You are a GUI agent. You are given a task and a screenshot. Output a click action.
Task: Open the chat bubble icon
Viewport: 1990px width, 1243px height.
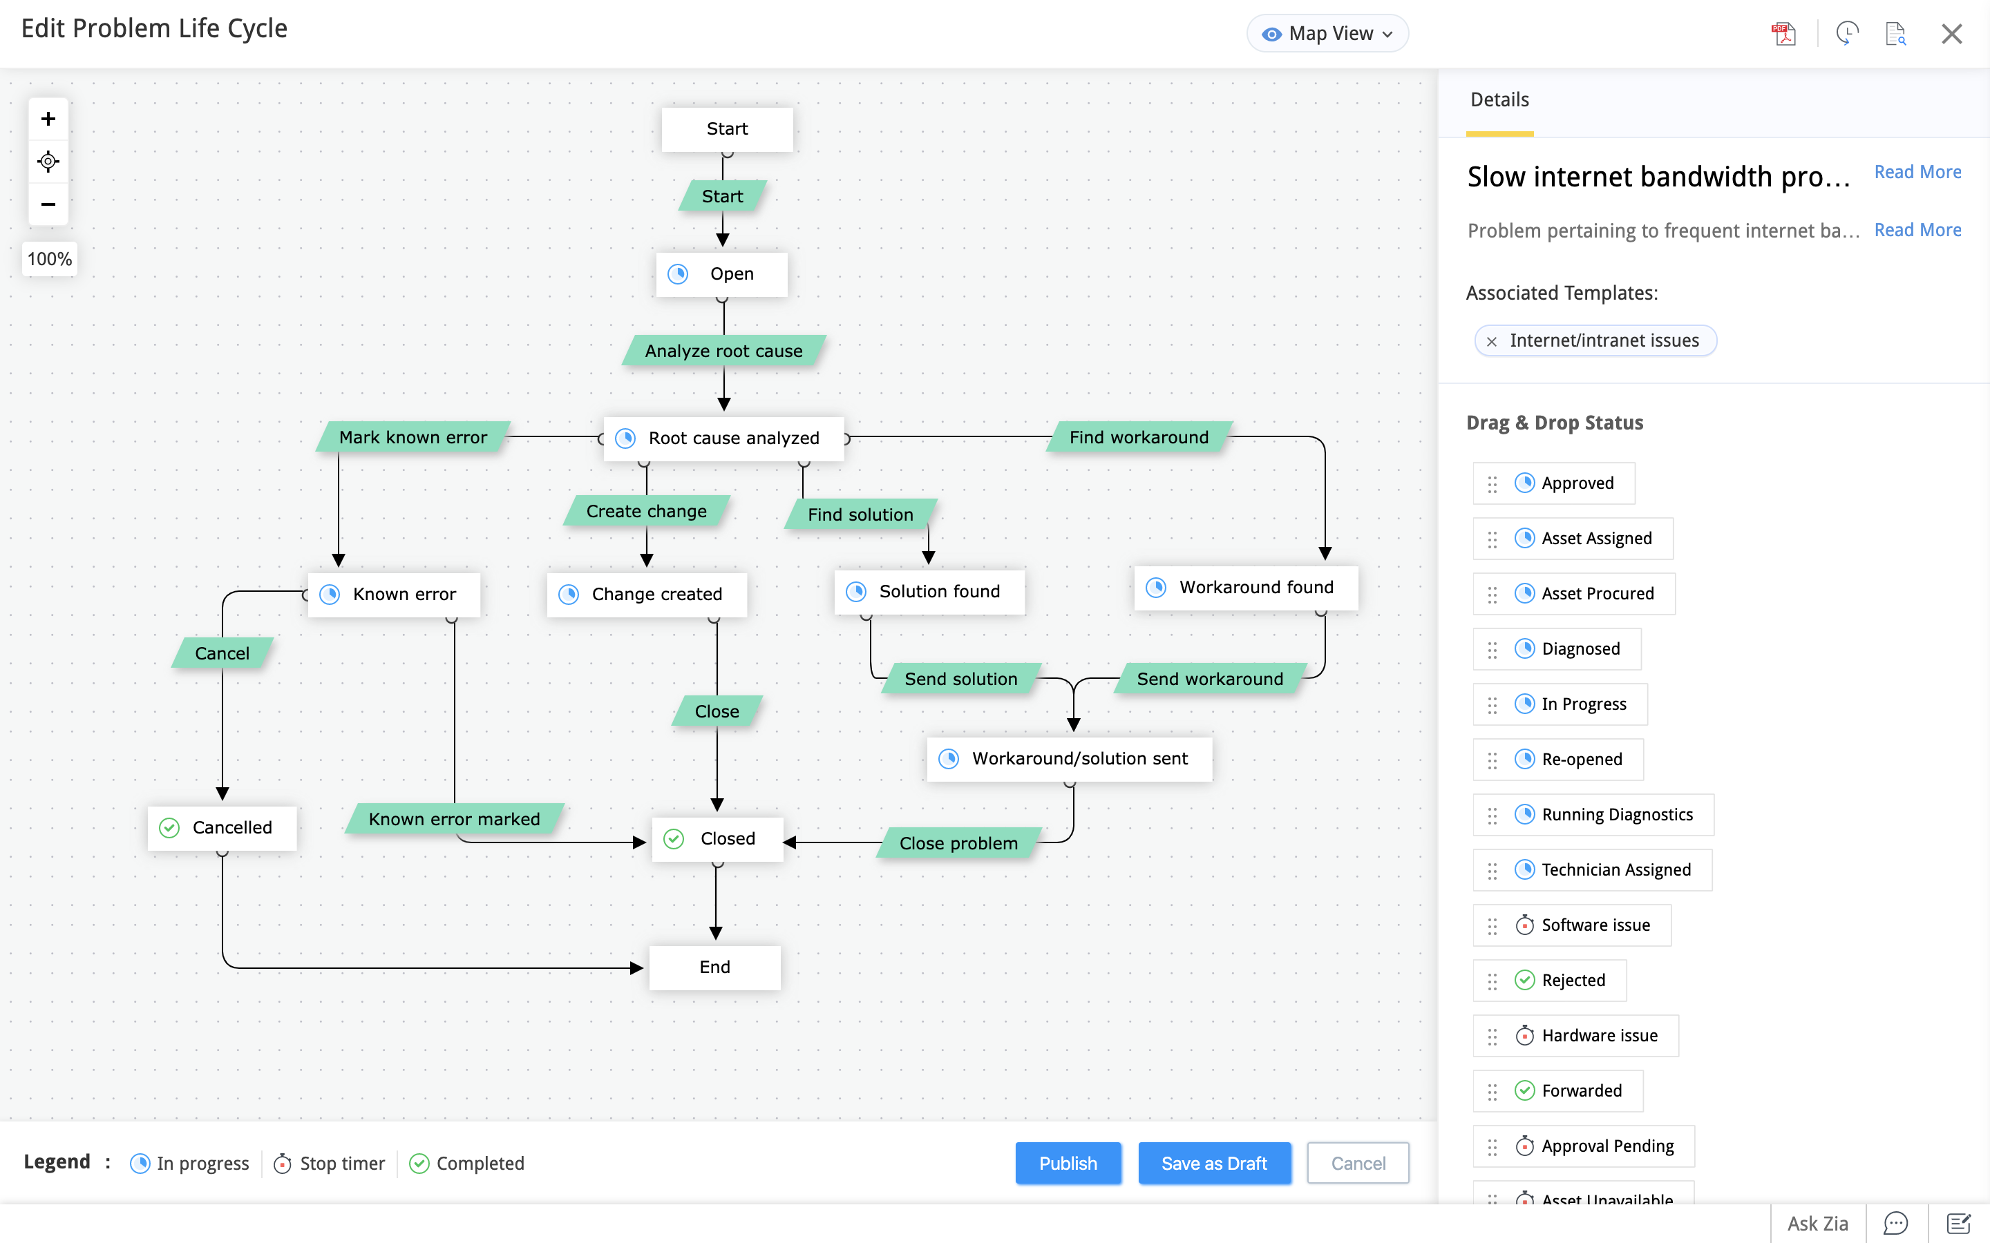[x=1895, y=1223]
